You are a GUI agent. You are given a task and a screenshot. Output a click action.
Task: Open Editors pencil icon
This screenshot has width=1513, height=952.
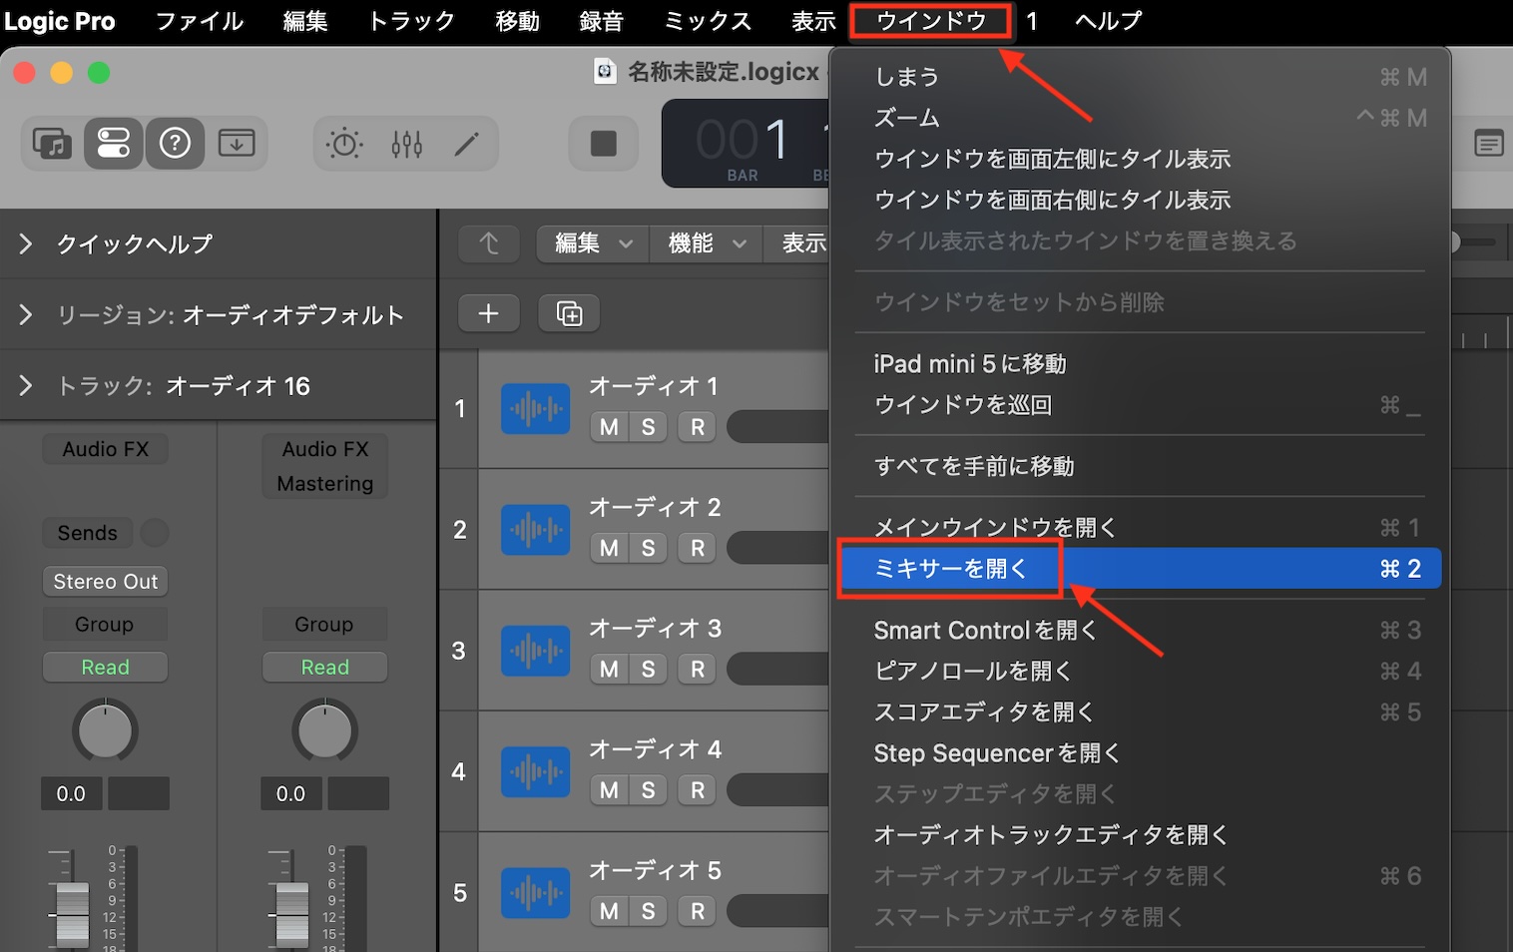click(466, 144)
